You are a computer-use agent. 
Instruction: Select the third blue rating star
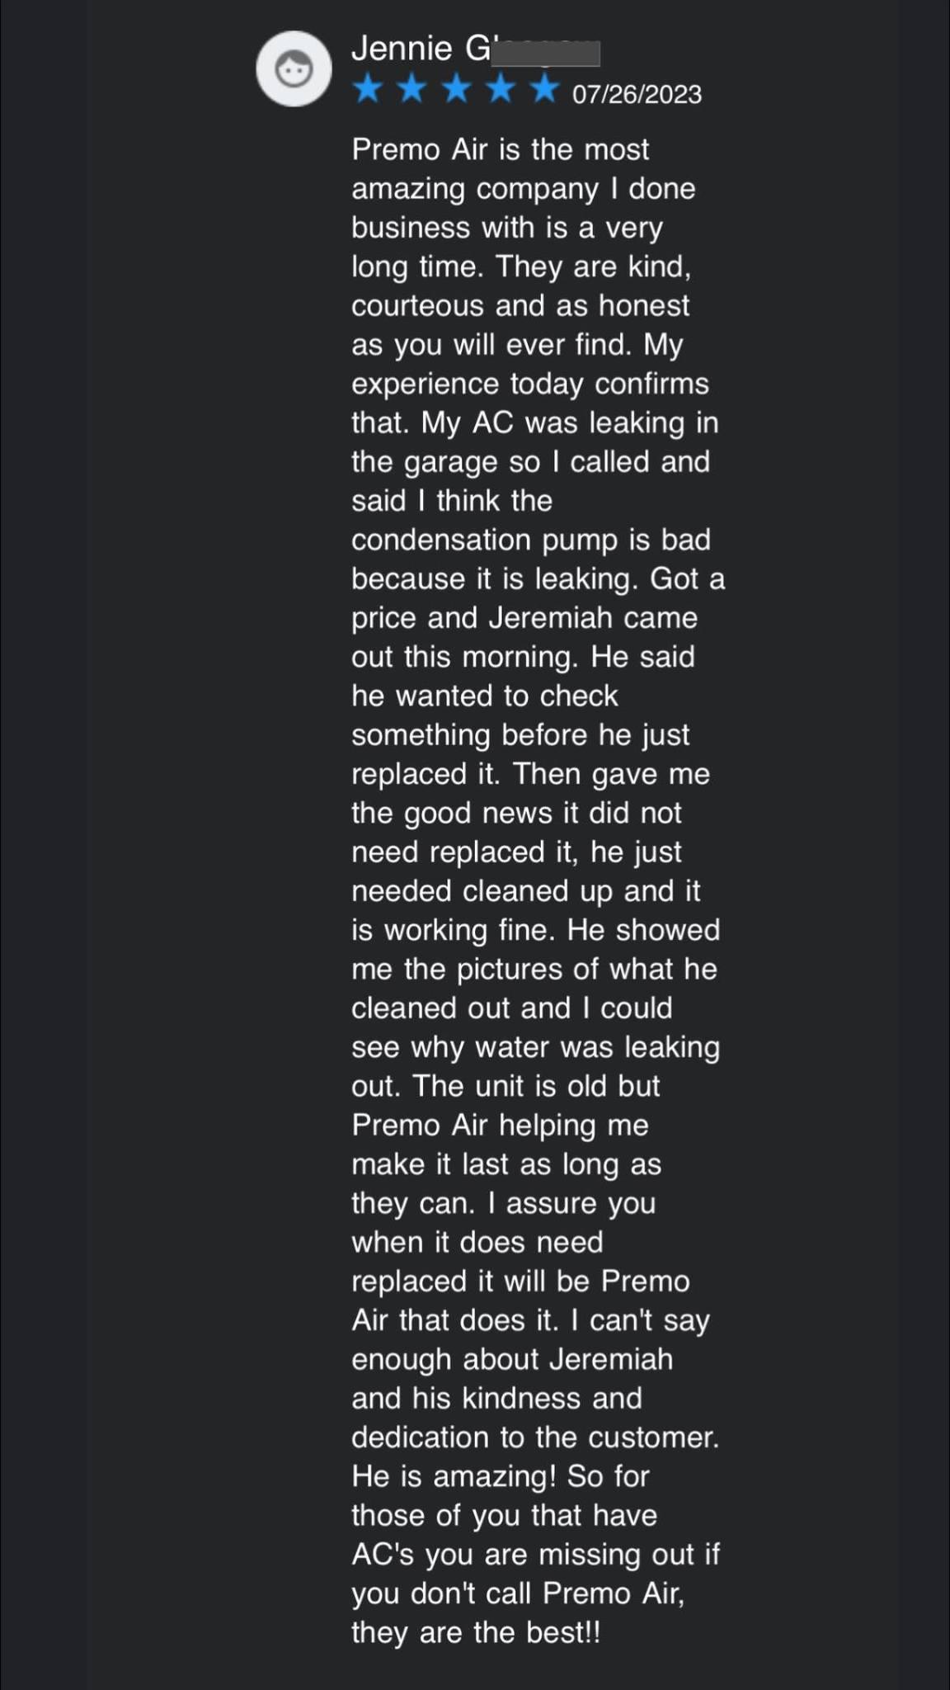pos(456,89)
